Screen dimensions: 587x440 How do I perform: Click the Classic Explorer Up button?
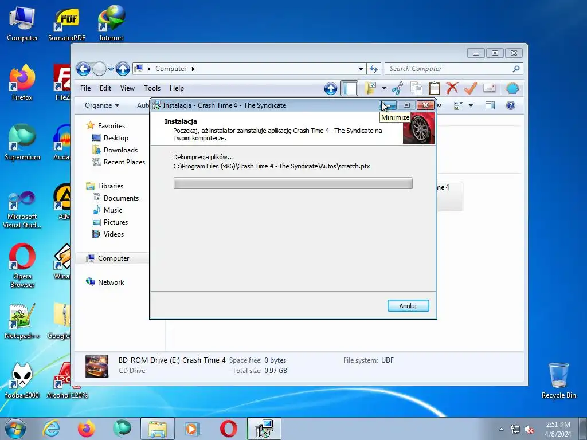pos(331,89)
